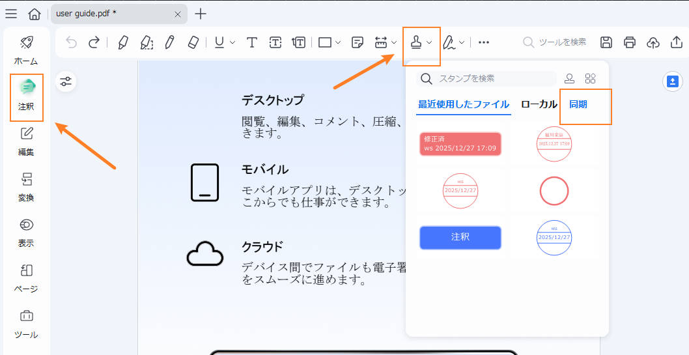Open the more tools ellipsis menu
This screenshot has height=355, width=689.
[484, 42]
